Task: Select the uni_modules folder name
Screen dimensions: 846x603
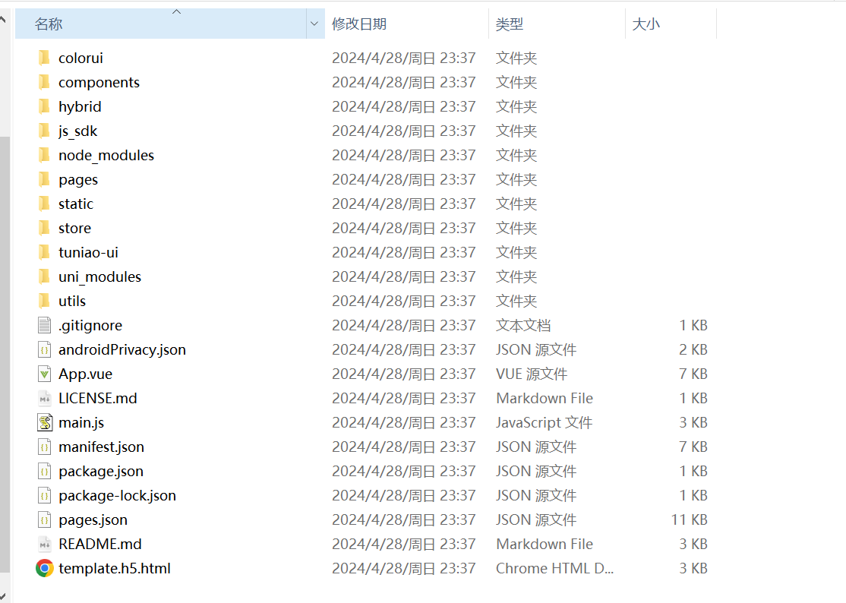Action: click(x=99, y=276)
